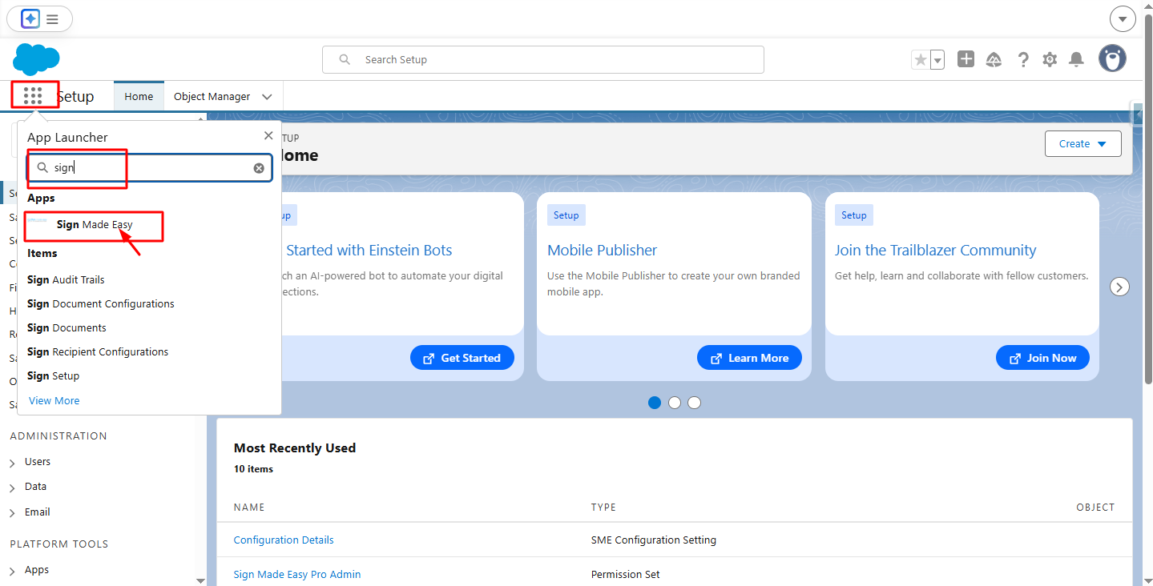Click the Salesforce cloud logo

(x=37, y=59)
